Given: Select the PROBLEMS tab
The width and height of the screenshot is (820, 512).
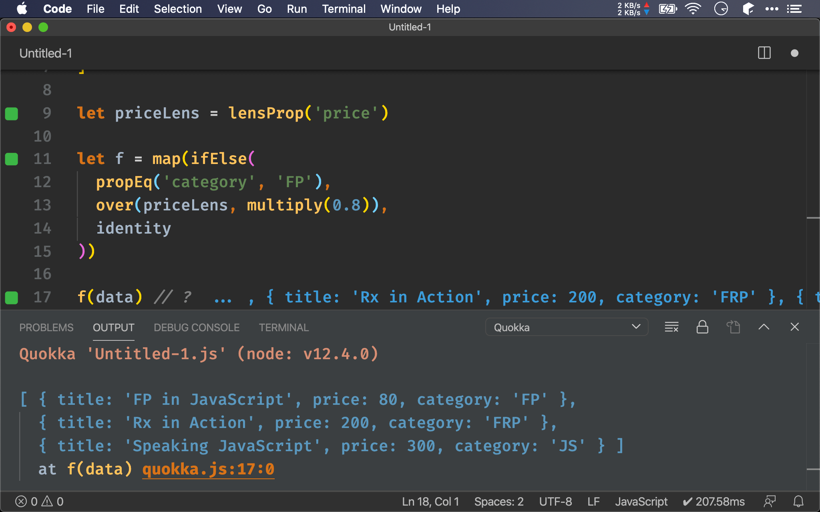Looking at the screenshot, I should [46, 327].
